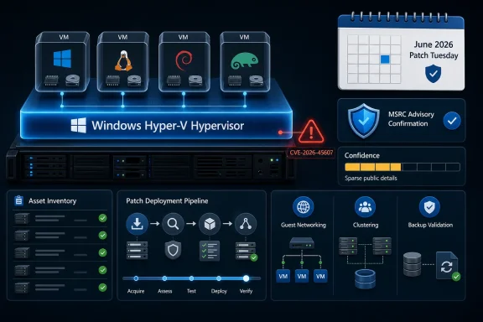
Task: Click the VM label above the Windows logo
Action: pyautogui.click(x=64, y=37)
